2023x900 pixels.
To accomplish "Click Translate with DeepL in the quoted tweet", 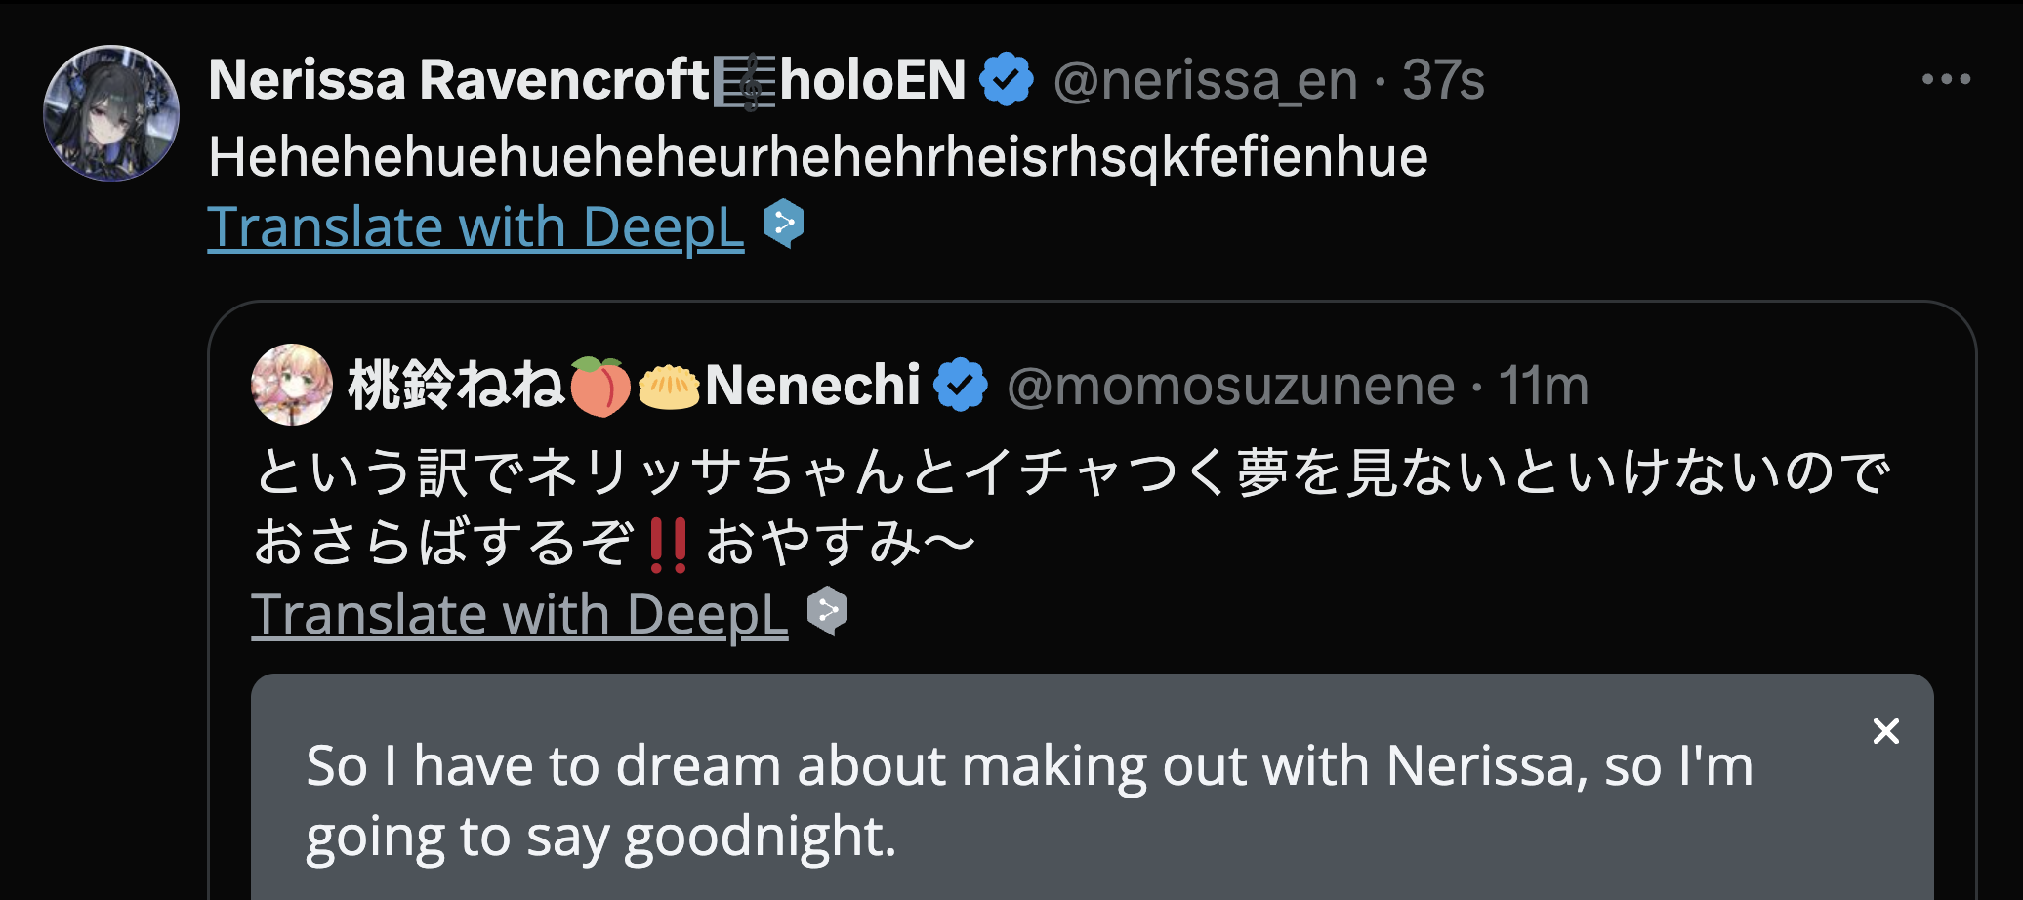I will [x=519, y=614].
